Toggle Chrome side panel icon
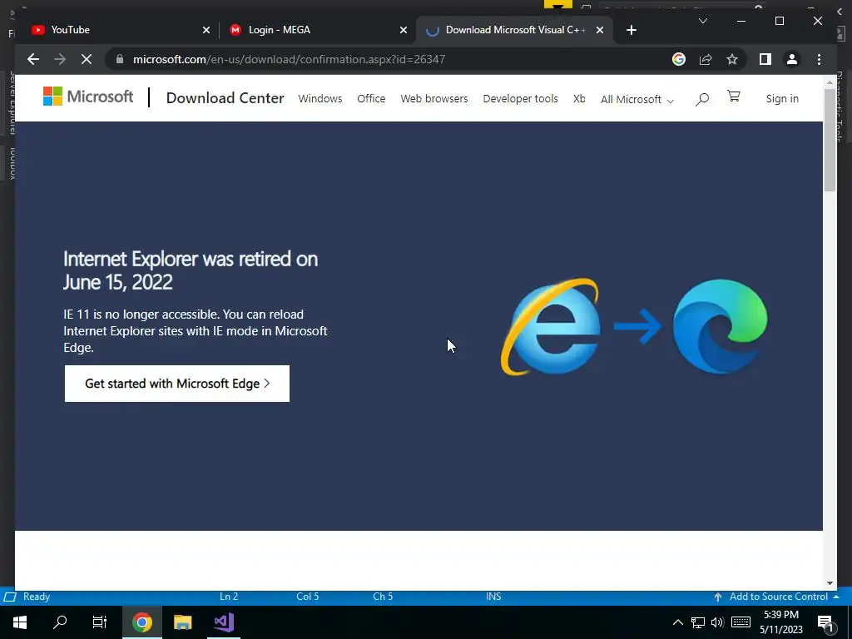The image size is (852, 639). tap(765, 59)
